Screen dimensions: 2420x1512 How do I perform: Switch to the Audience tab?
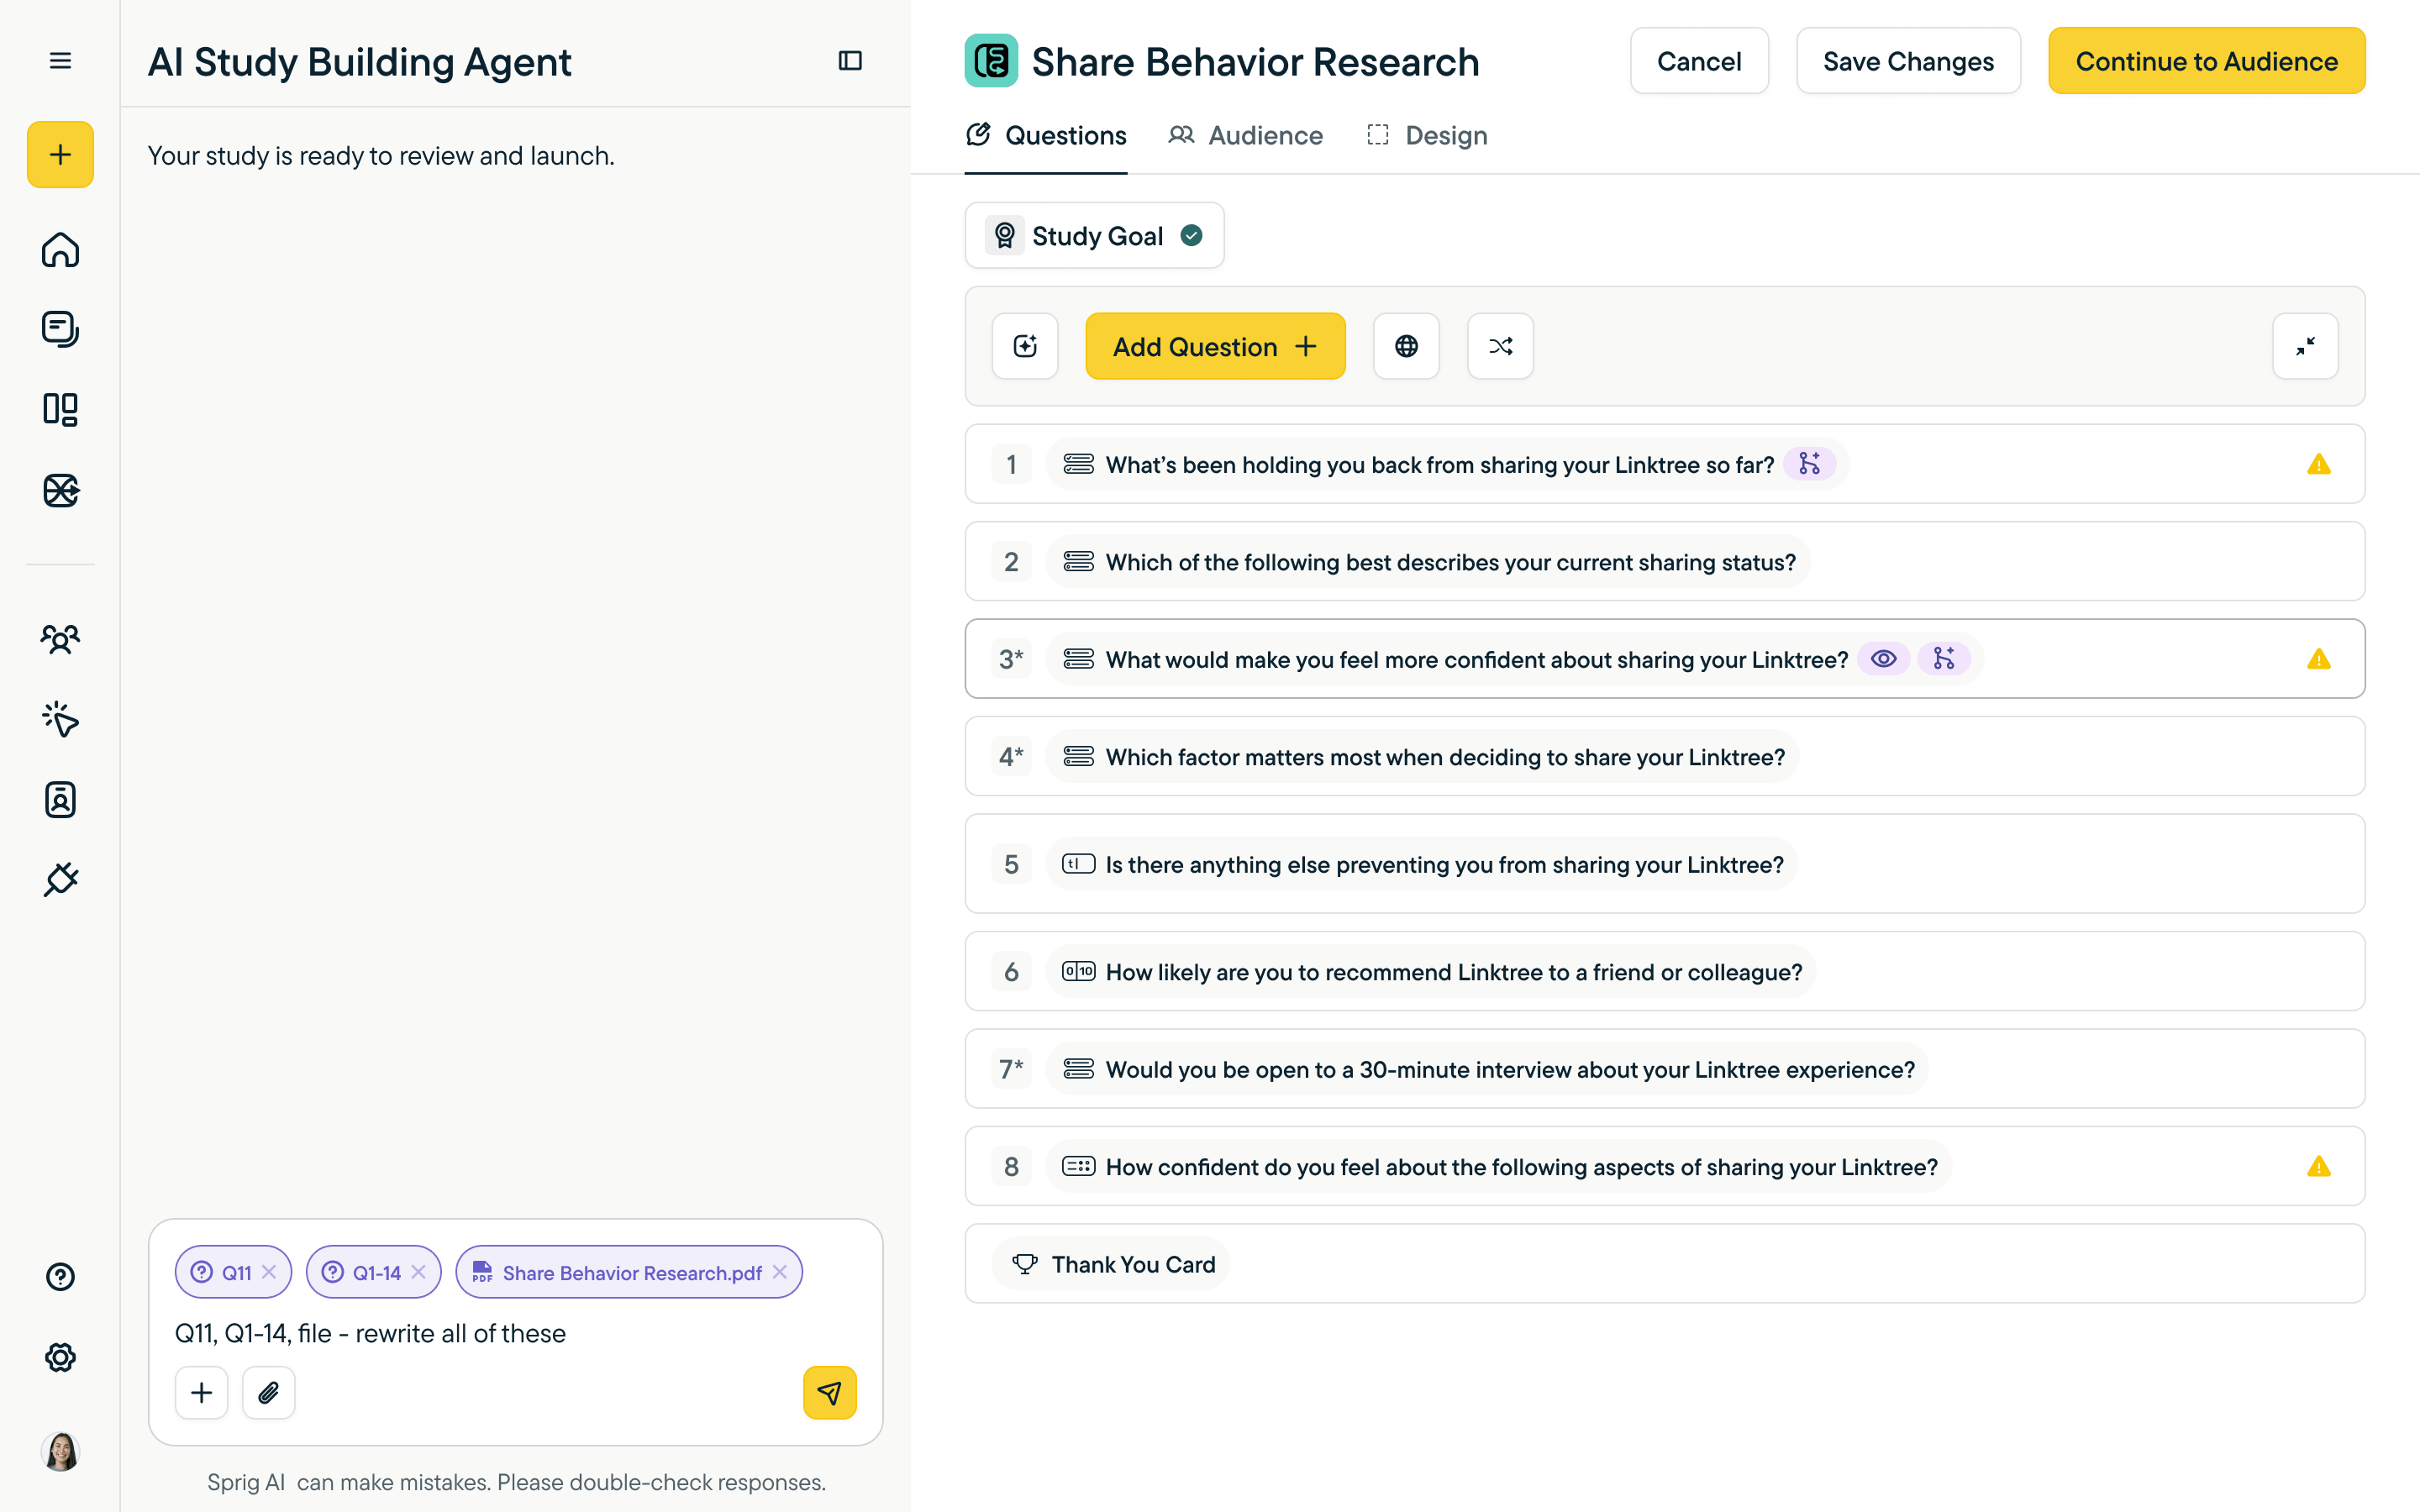1246,135
